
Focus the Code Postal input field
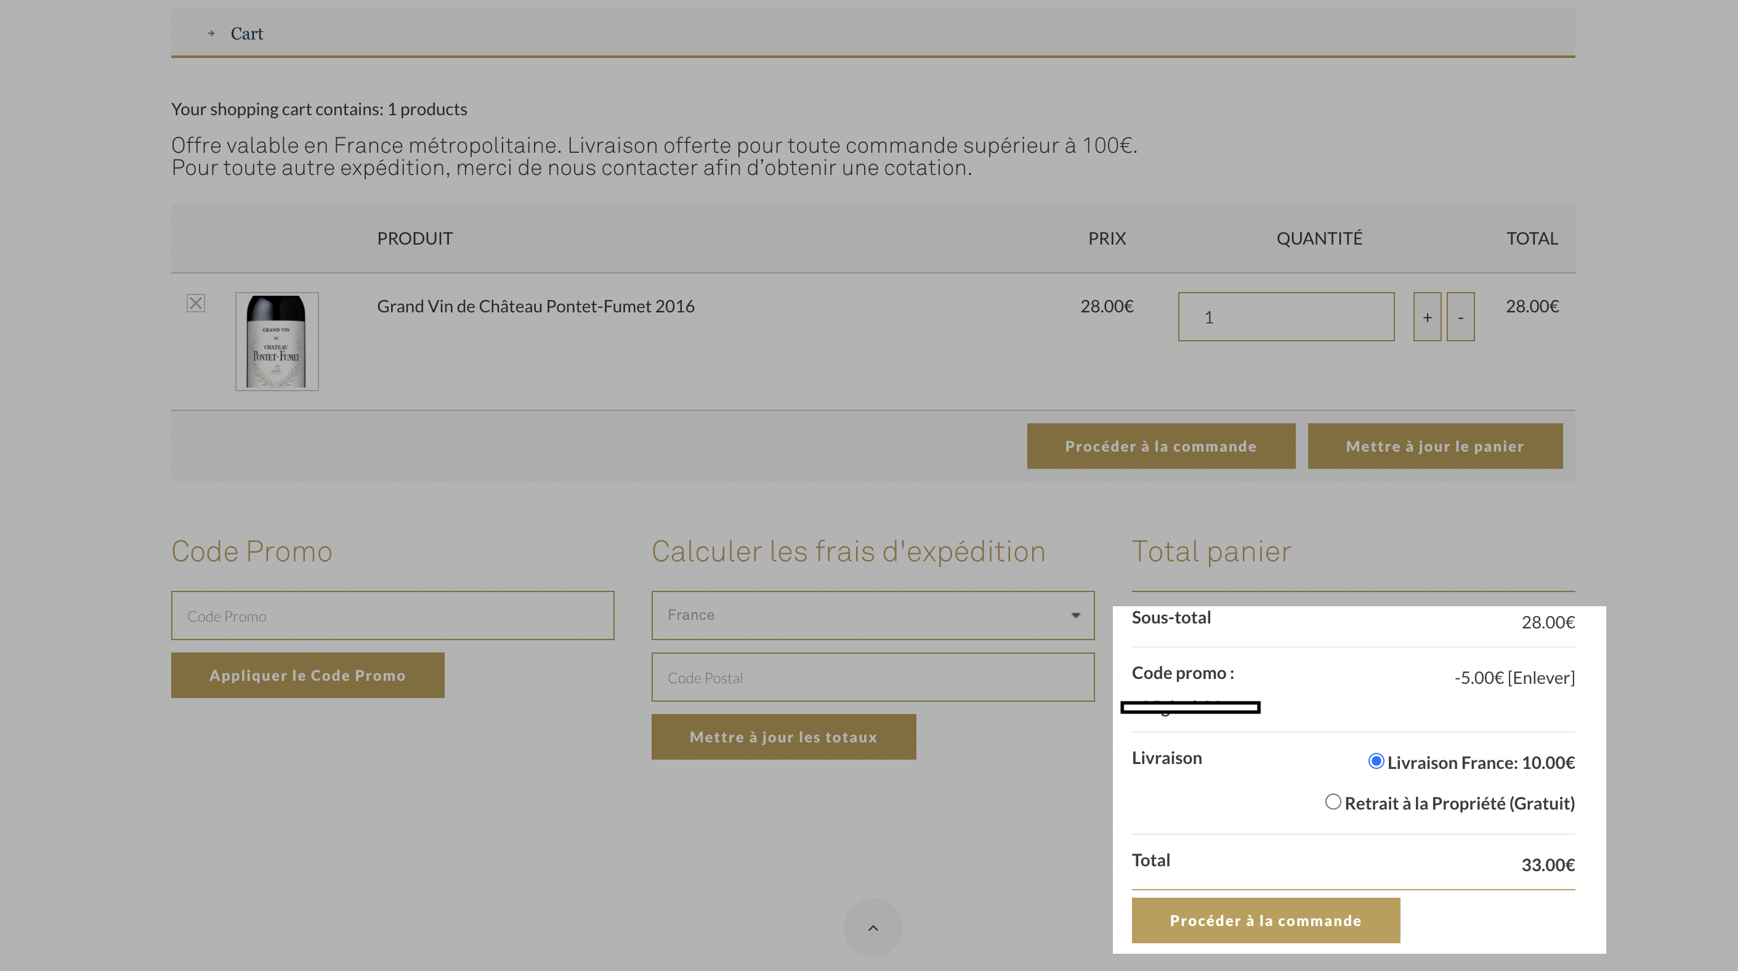tap(872, 676)
